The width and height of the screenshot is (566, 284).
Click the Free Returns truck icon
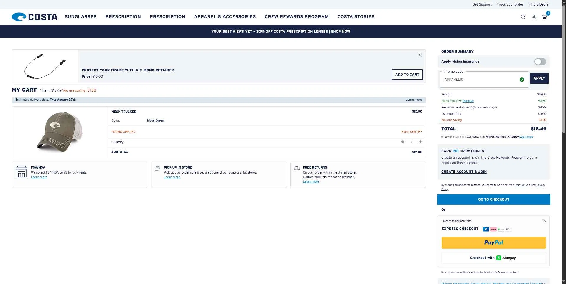pyautogui.click(x=297, y=168)
